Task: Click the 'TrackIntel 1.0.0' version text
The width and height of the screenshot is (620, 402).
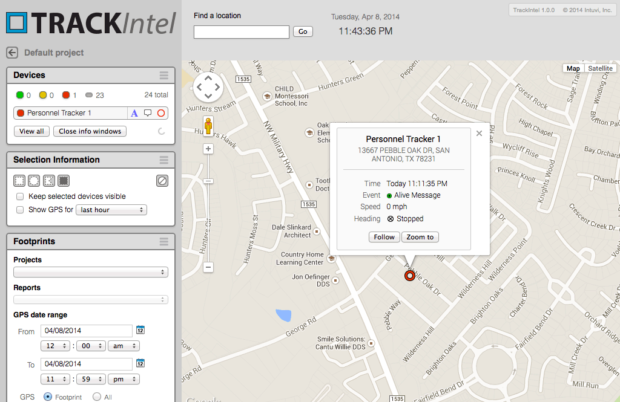Action: [534, 10]
